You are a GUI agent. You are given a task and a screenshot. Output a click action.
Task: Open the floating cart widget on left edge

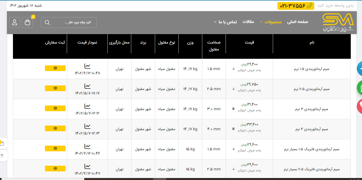tap(2, 143)
